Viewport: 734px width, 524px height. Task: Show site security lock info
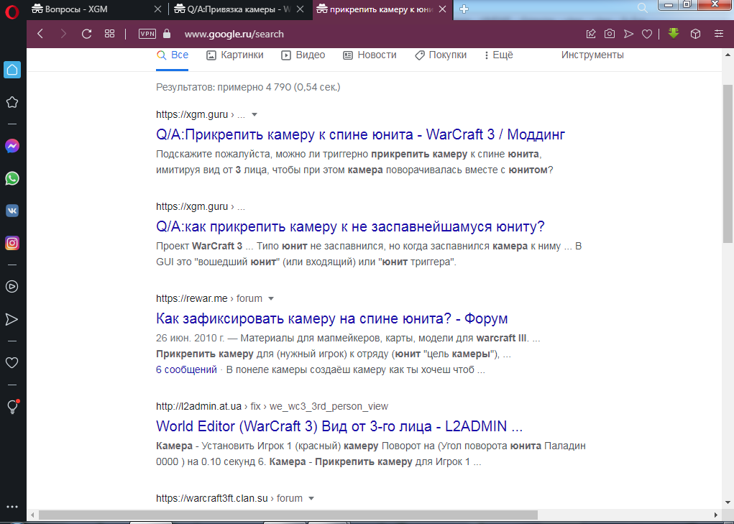click(x=167, y=34)
